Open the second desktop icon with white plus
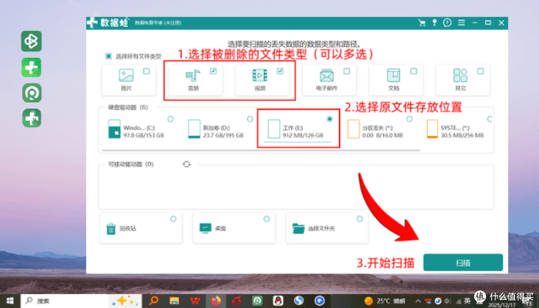This screenshot has width=539, height=308. [31, 67]
